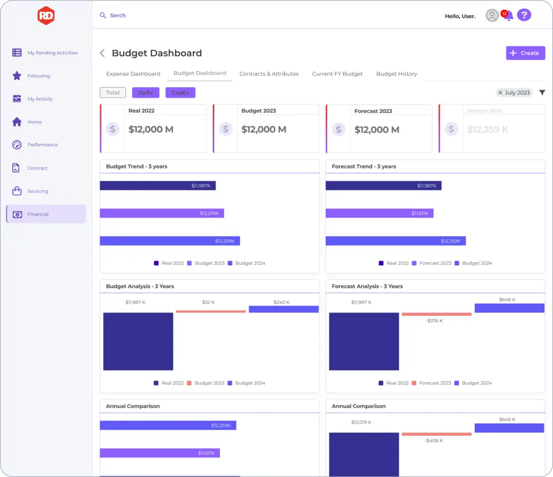This screenshot has height=477, width=553.
Task: Switch to Budget History tab
Action: 397,74
